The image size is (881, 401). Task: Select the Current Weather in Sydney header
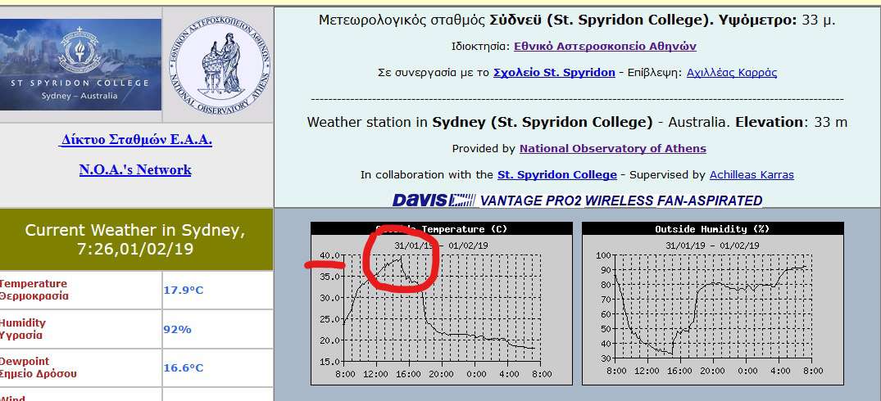click(x=135, y=240)
